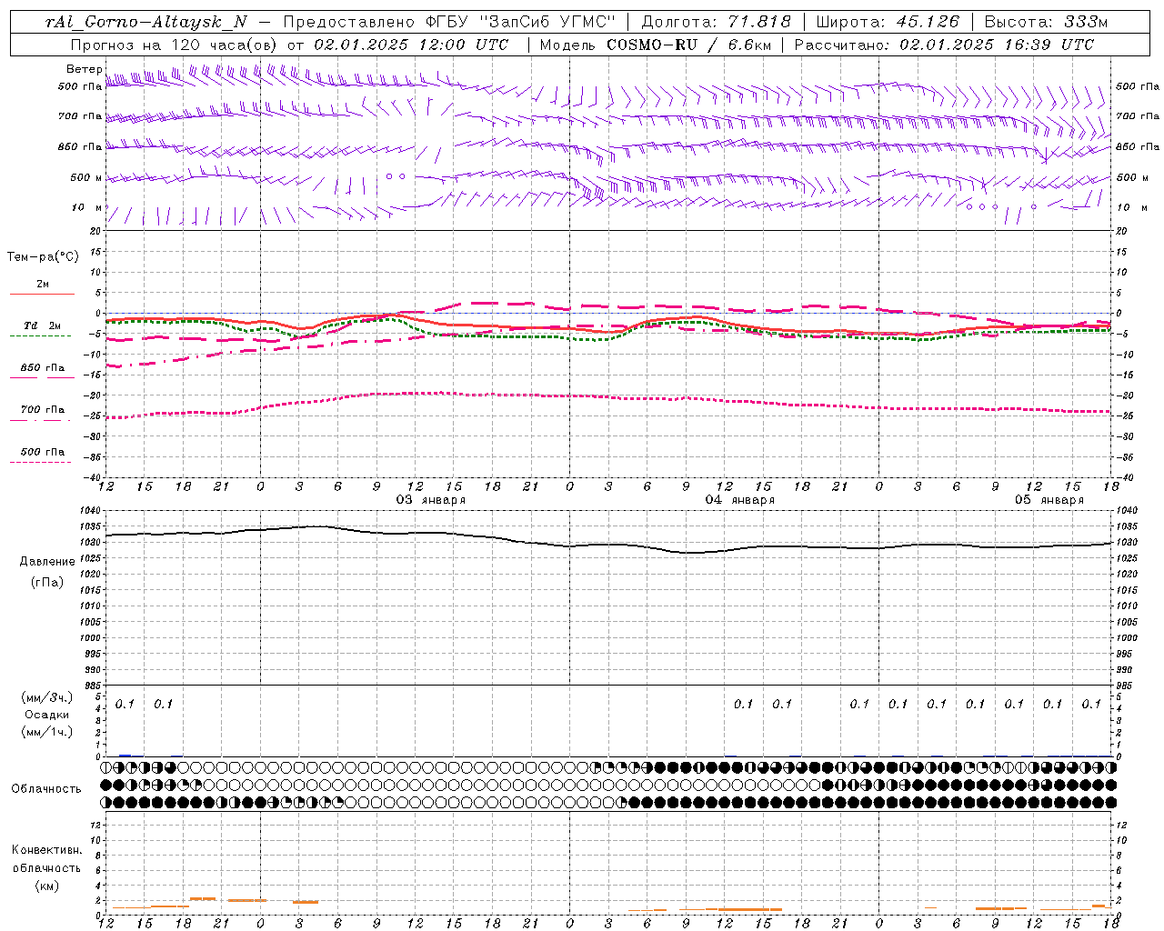The width and height of the screenshot is (1164, 931).
Task: Click the Осадки precipitation label
Action: [x=47, y=715]
